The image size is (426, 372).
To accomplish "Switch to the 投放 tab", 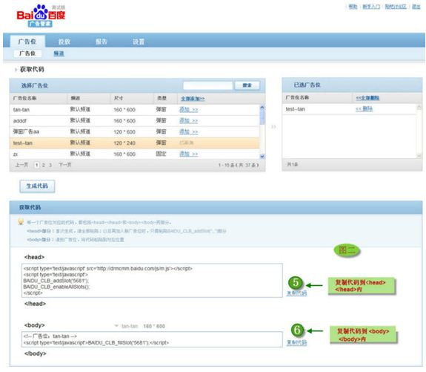I will tap(64, 42).
